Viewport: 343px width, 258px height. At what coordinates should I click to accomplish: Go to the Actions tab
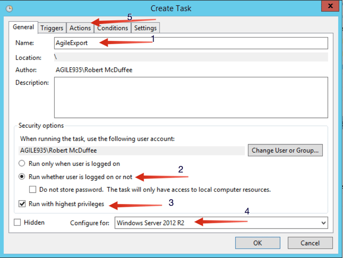(x=80, y=28)
